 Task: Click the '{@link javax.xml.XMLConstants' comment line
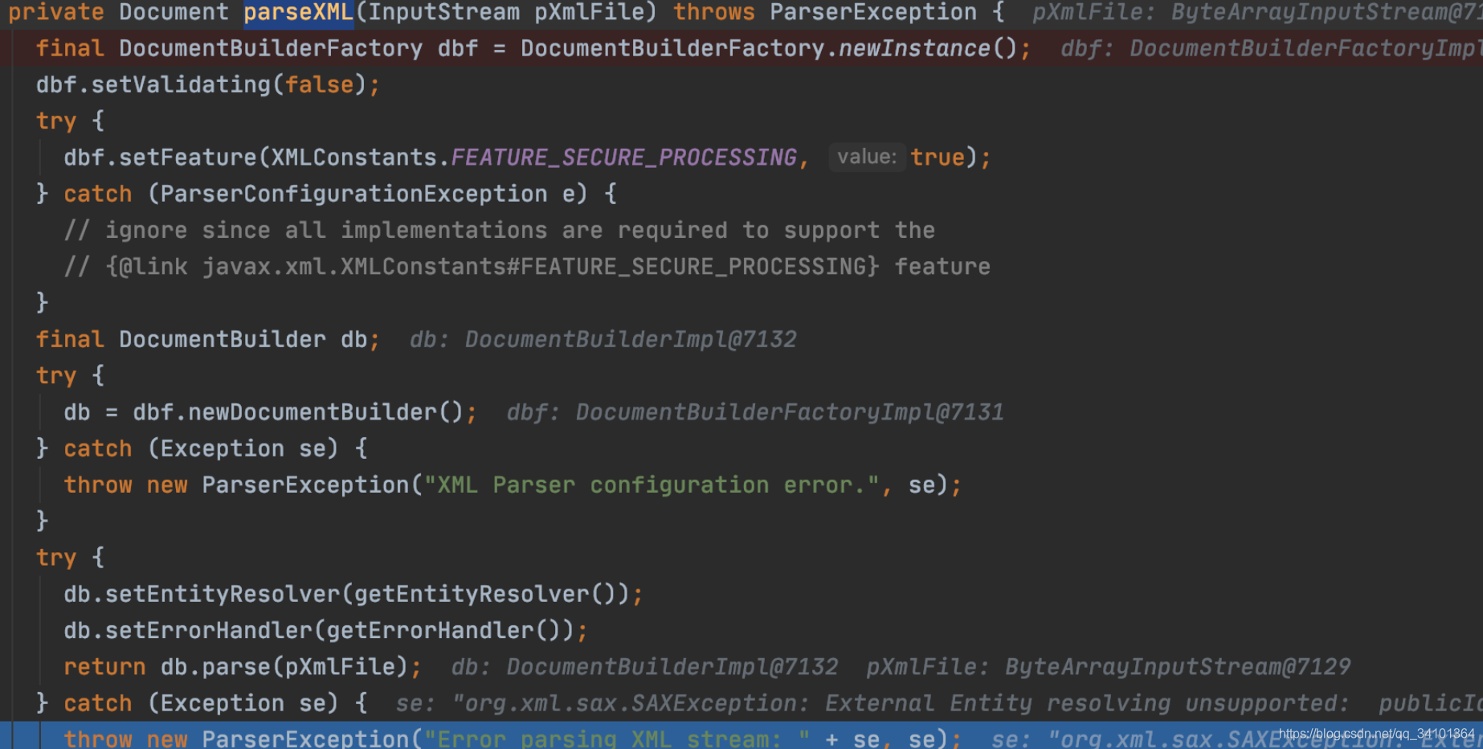coord(527,267)
